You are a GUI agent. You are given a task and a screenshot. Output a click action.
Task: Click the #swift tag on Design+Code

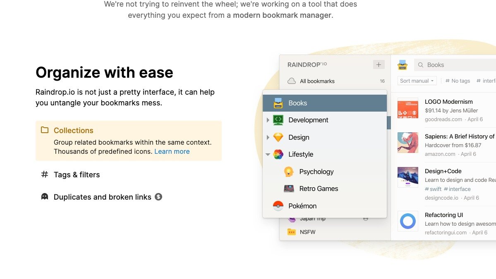(433, 189)
